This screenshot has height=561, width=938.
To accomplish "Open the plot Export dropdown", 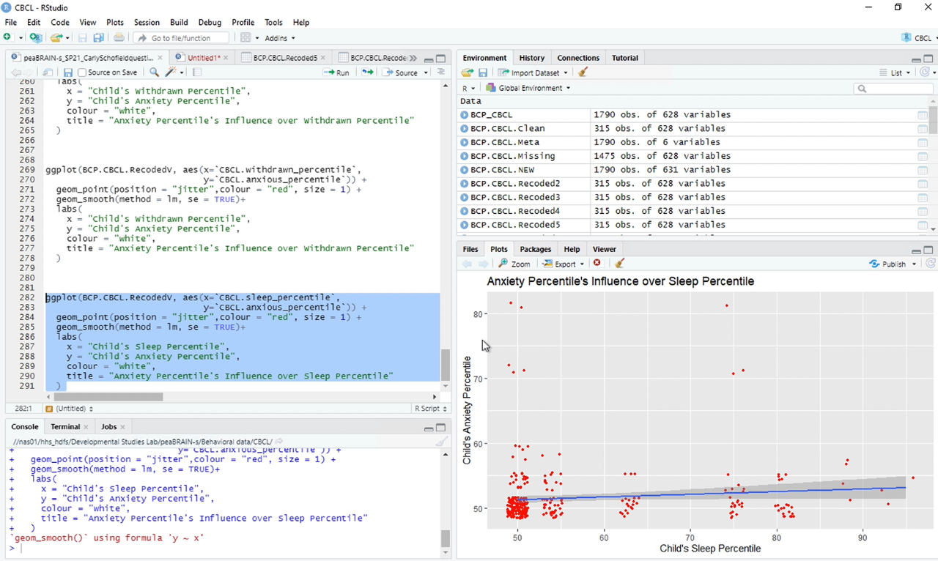I will point(564,264).
